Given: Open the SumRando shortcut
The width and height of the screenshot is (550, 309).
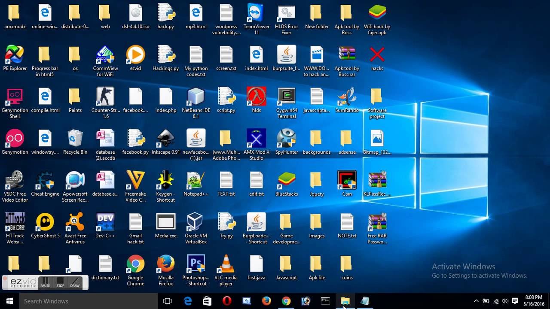Looking at the screenshot, I should coord(347,100).
